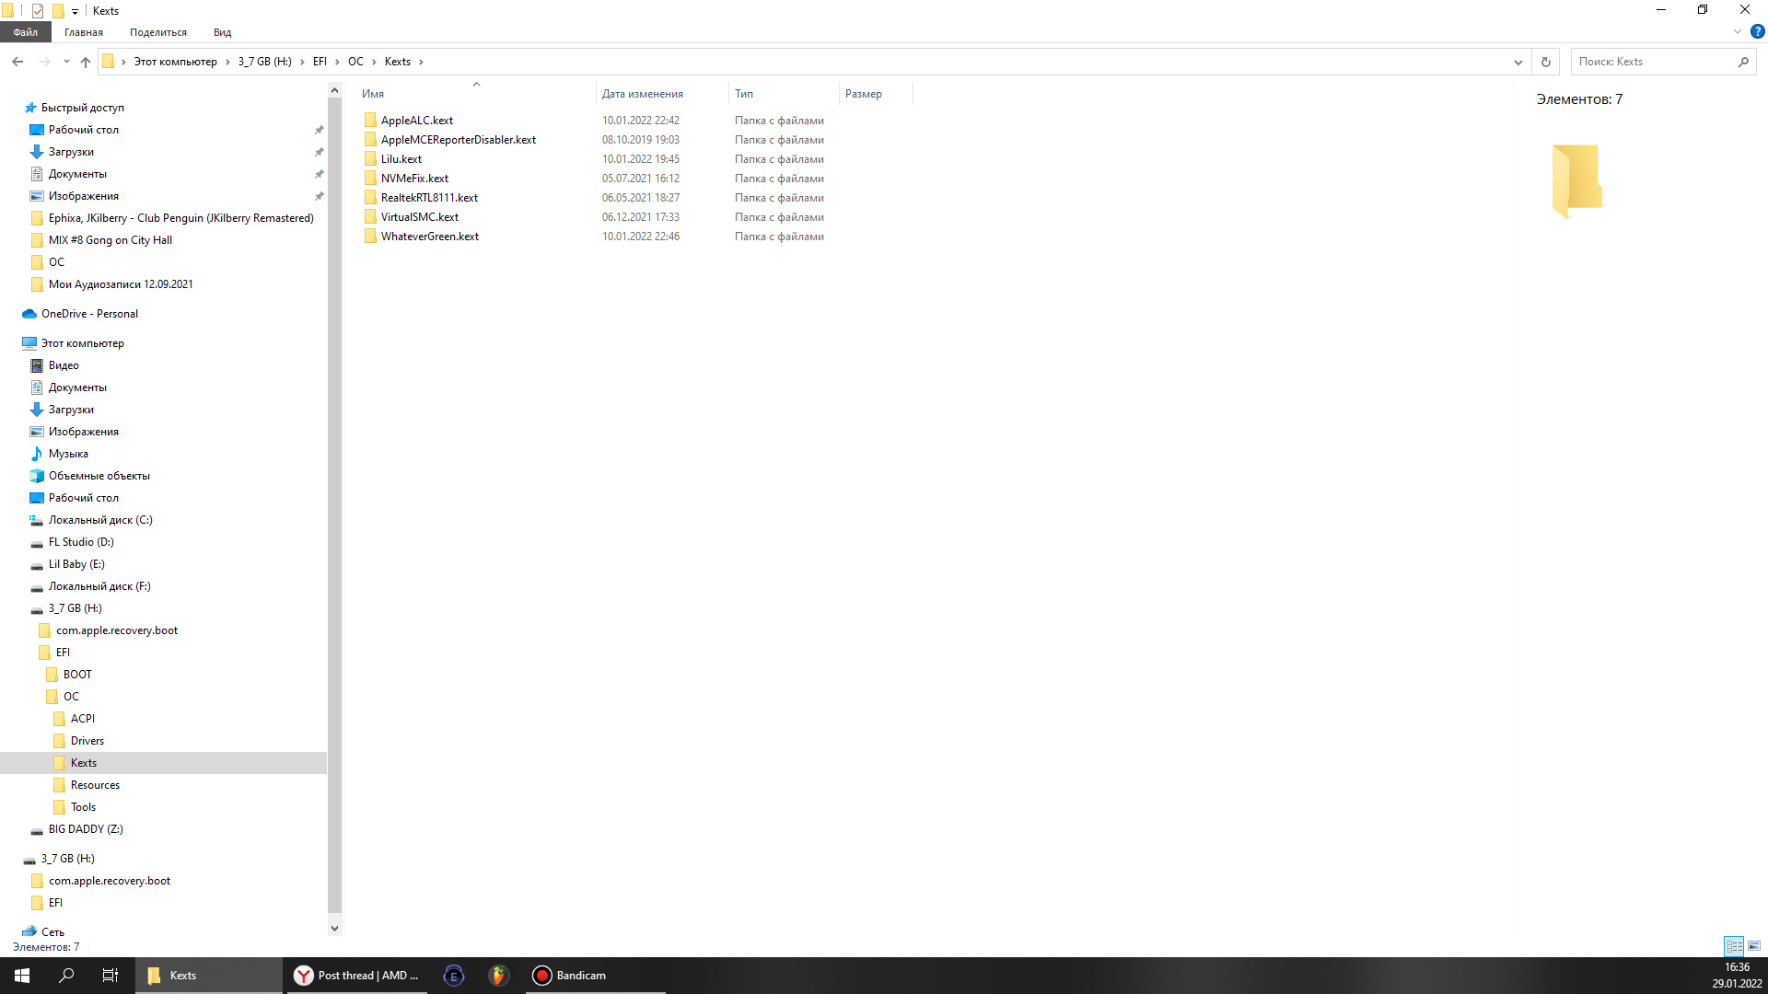Sort by Дата изменения column header

coord(643,94)
